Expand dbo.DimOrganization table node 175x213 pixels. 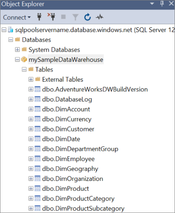(31, 179)
